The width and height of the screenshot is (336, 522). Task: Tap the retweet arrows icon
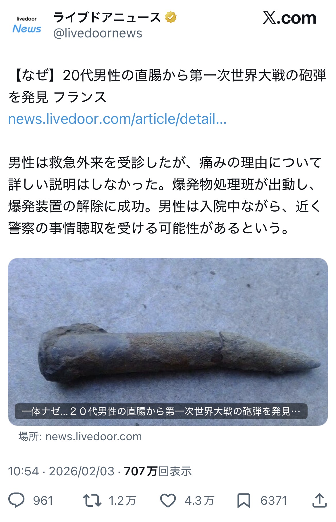click(92, 500)
